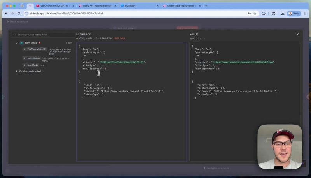
Task: Click the browser forward arrow
Action: point(12,14)
